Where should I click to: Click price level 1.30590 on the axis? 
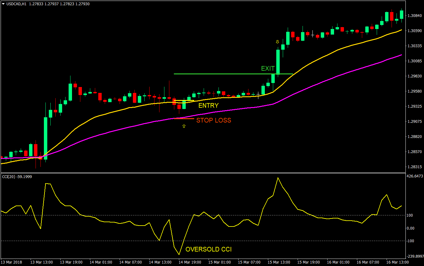[415, 31]
